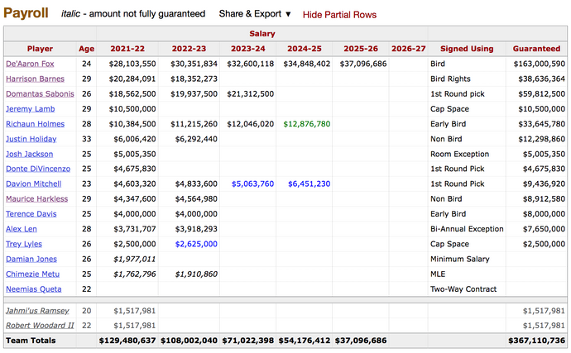Screen dimensions: 571x353
Task: Open Damian Jones player link
Action: 31,259
